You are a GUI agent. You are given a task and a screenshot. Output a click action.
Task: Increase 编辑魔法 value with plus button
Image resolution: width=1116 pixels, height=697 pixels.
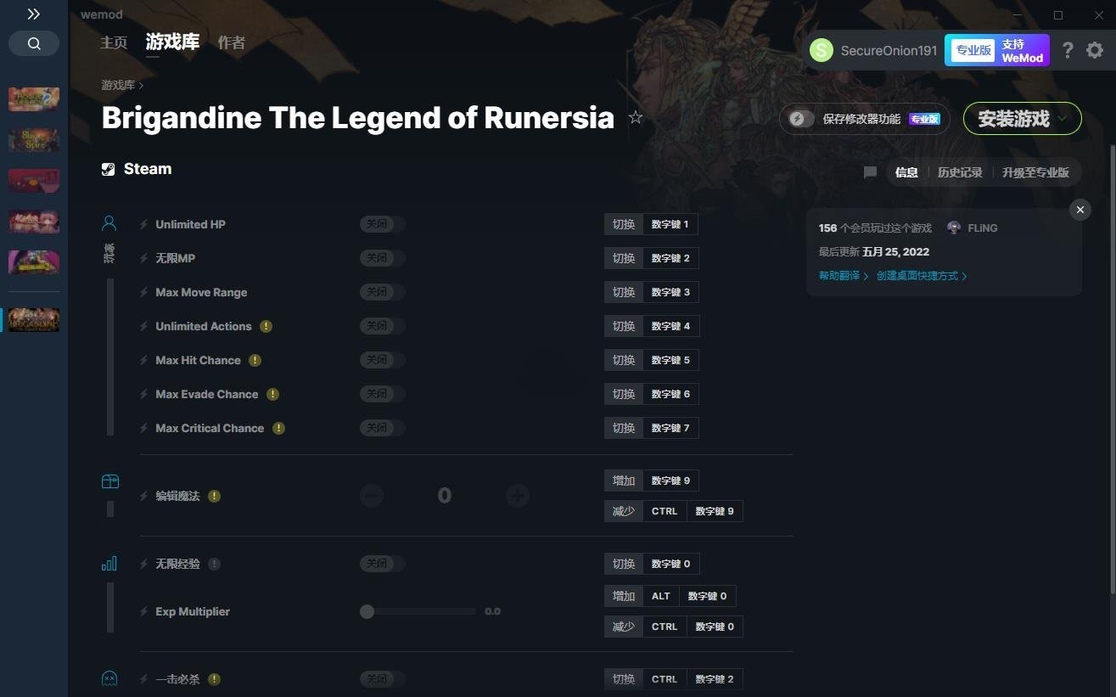(x=518, y=496)
